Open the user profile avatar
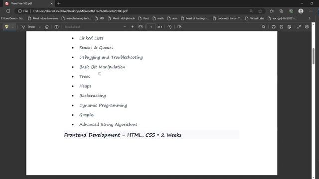Viewport: 319px width, 179px height. point(301,11)
